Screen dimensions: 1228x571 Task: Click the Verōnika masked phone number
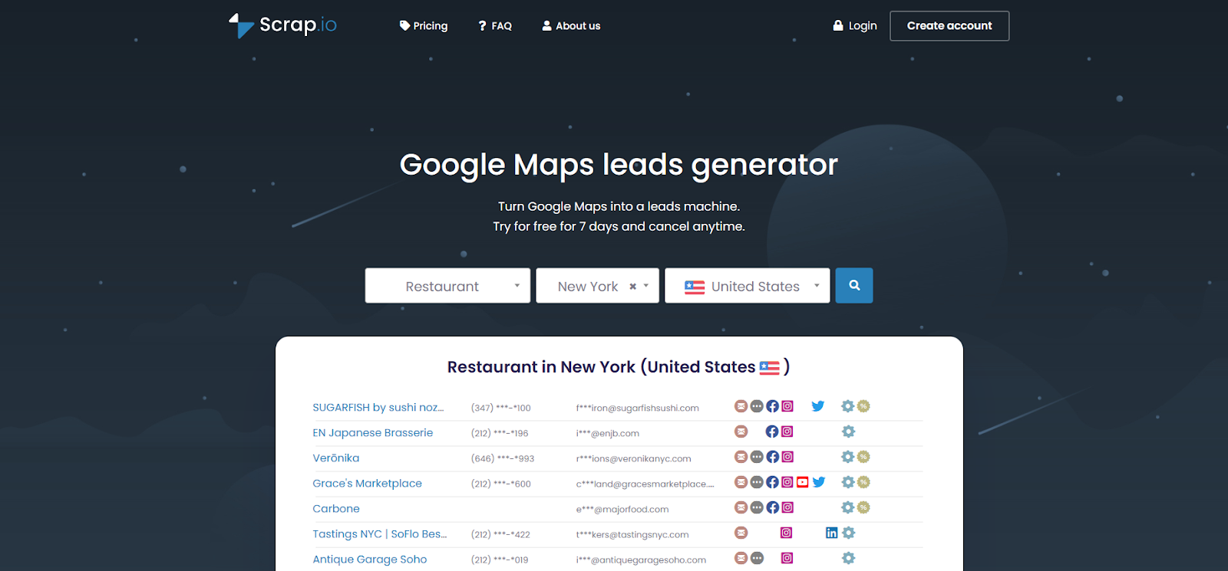click(503, 458)
